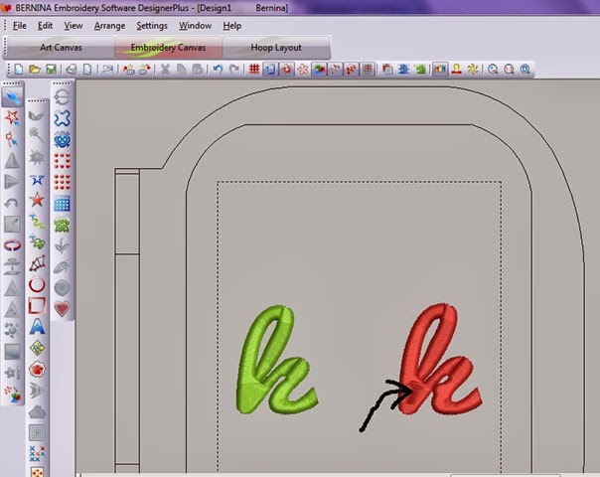This screenshot has height=477, width=600.
Task: Pick the green blob freehand closed tool
Action: point(37,242)
